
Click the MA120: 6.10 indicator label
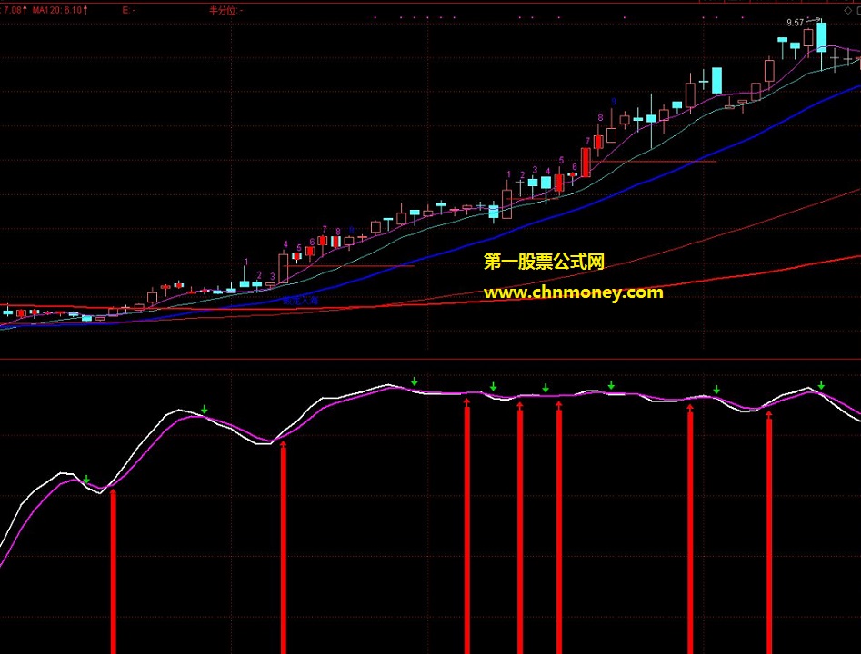(60, 10)
